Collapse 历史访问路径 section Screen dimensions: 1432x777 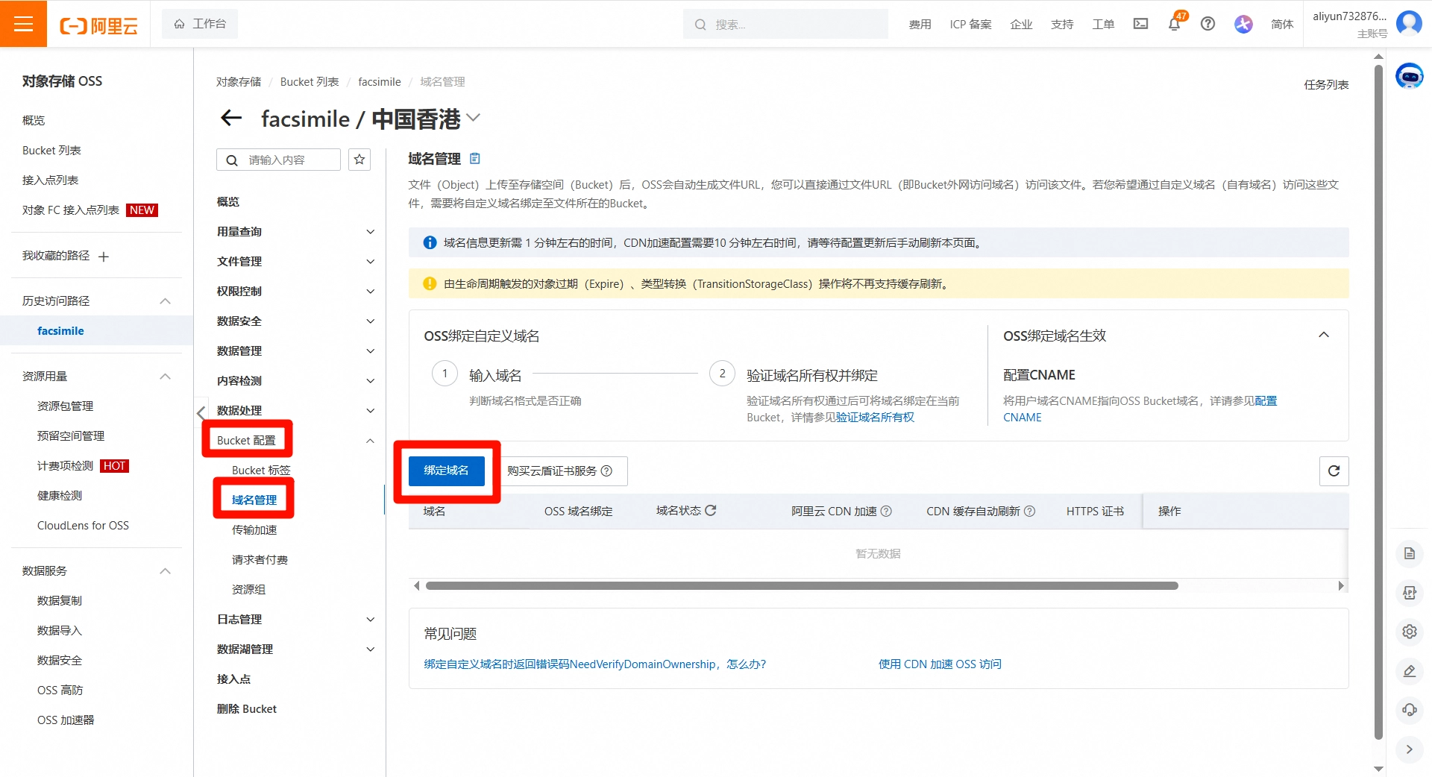coord(166,301)
